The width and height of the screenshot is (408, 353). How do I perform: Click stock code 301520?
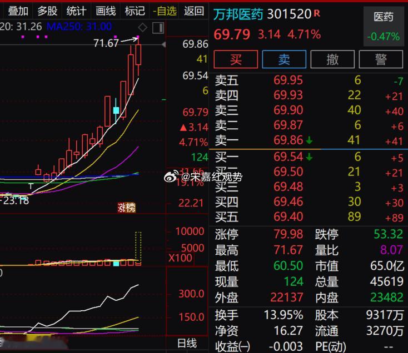pyautogui.click(x=289, y=14)
